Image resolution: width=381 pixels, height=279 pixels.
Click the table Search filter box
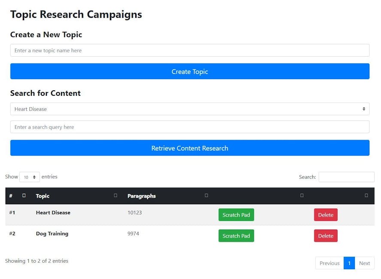346,177
